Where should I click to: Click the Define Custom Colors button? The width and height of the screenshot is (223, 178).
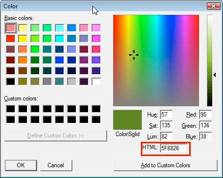(56, 136)
